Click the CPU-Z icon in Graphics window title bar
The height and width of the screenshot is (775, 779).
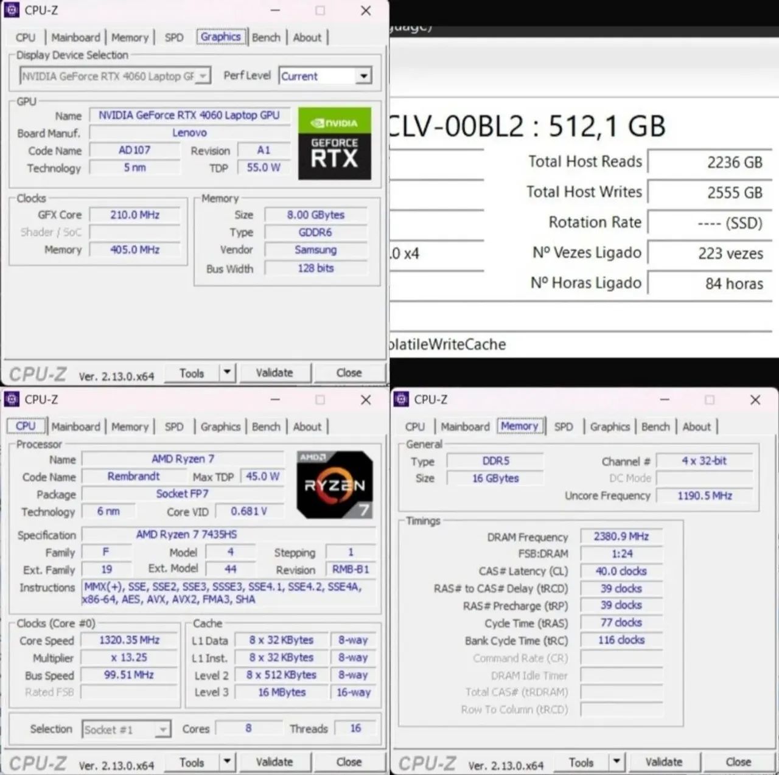tap(12, 10)
